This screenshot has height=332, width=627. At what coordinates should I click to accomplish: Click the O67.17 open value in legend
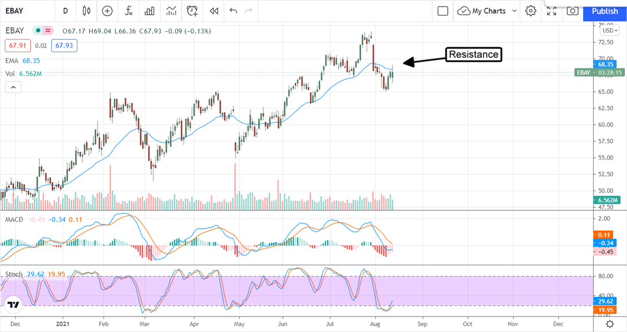point(74,31)
